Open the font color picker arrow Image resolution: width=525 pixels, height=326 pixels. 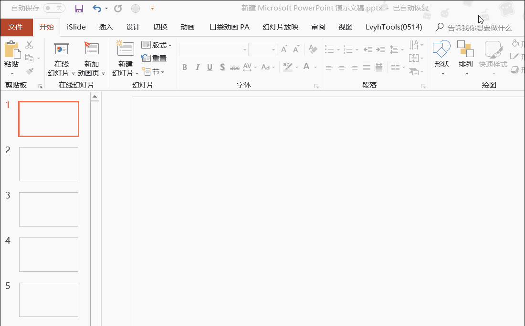[316, 68]
